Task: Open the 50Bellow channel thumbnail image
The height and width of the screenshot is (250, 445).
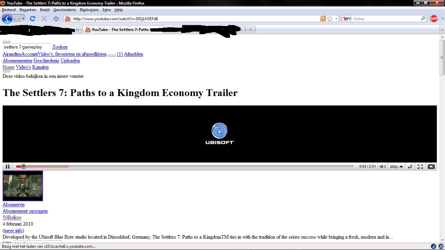Action: [x=22, y=186]
